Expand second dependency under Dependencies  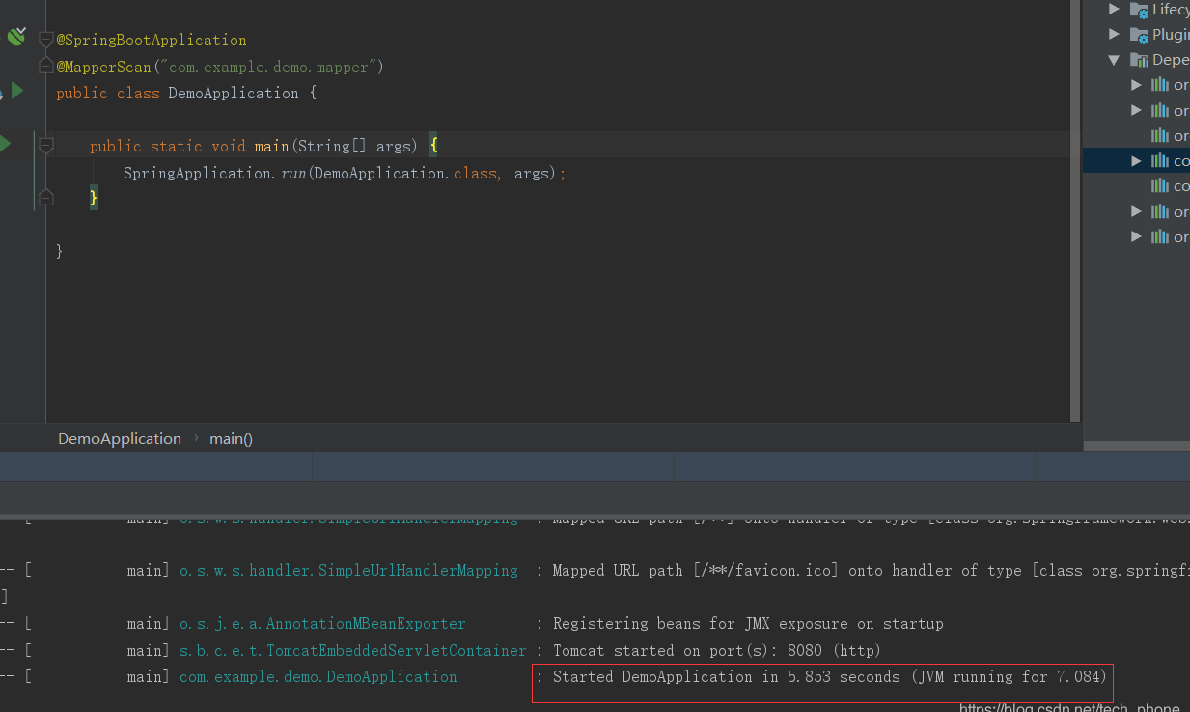(1137, 110)
